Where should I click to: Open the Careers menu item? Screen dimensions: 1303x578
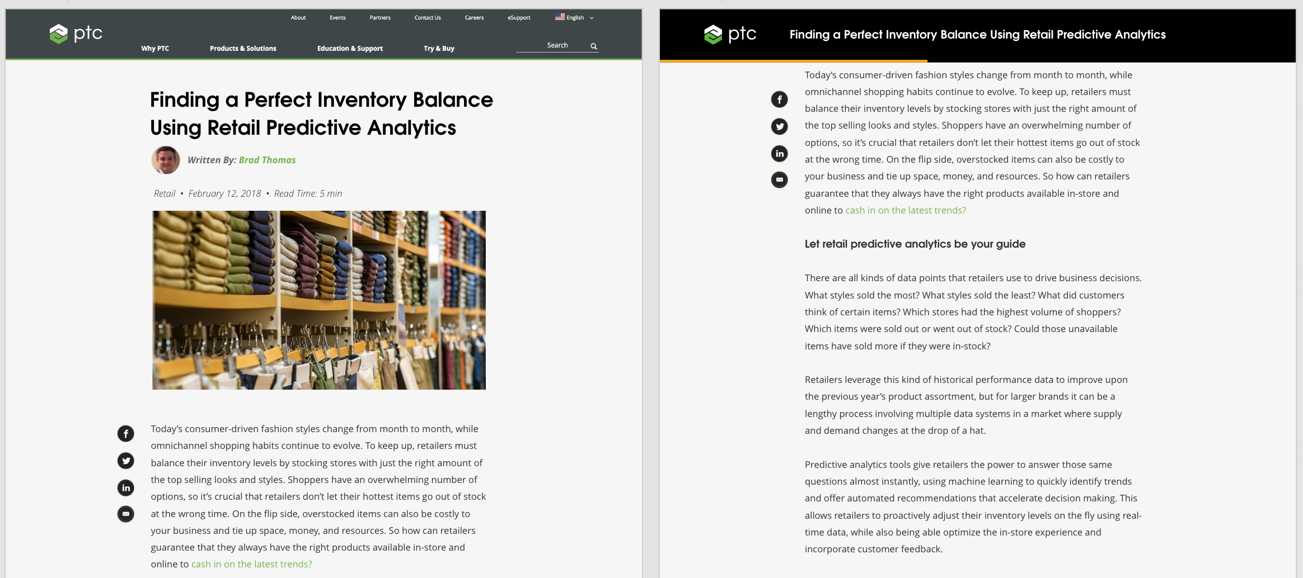tap(474, 18)
